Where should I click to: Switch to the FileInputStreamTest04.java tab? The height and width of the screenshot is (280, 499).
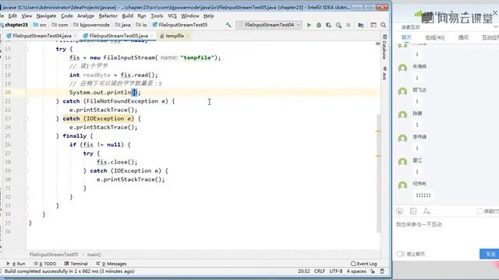(x=41, y=36)
